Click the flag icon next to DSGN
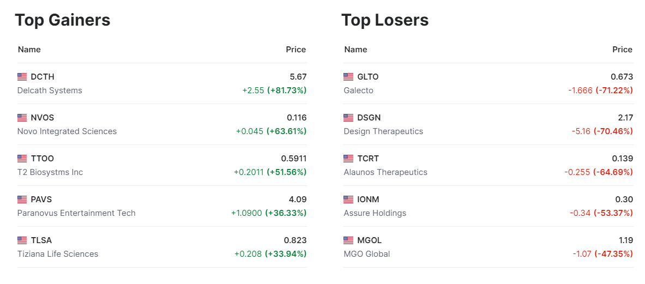Viewport: 645px width, 284px height. [x=348, y=118]
